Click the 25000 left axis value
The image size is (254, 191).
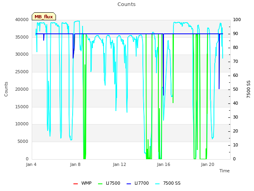22,72
